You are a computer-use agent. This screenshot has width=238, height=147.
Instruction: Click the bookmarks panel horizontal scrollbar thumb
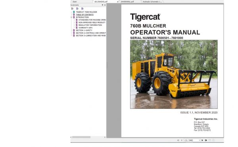[81, 137]
